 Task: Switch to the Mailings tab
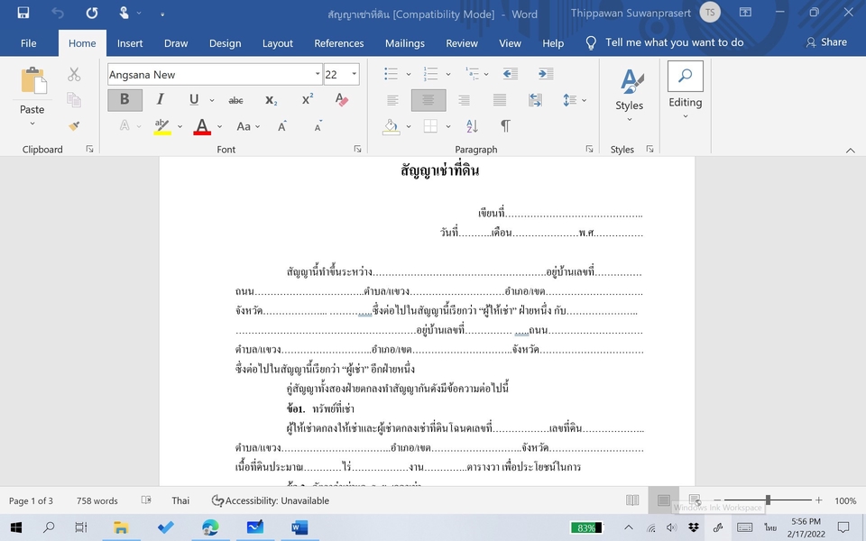click(x=405, y=43)
